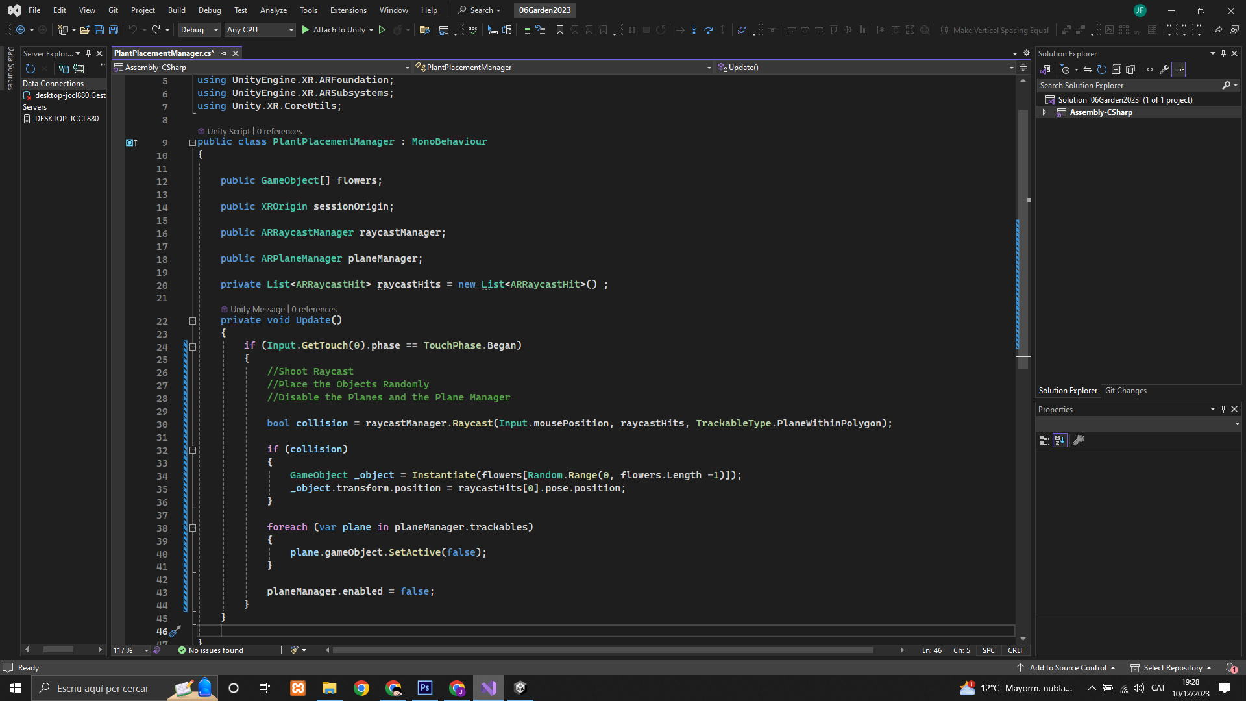
Task: Click Save All in the toolbar
Action: [x=114, y=30]
